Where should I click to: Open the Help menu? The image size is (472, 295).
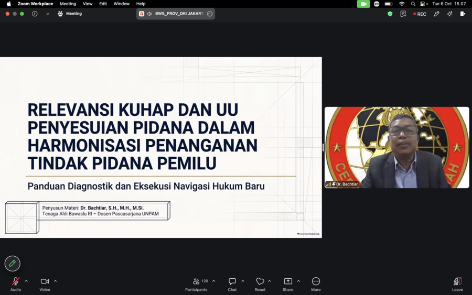tap(141, 4)
